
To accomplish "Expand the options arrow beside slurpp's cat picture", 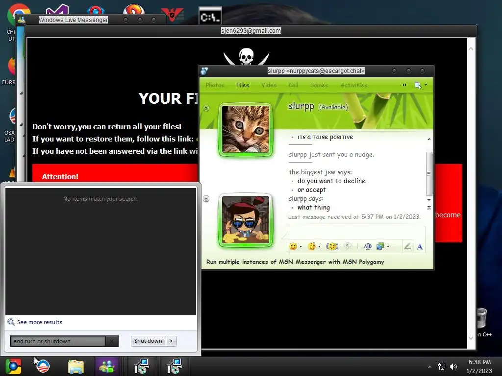I will click(x=206, y=108).
